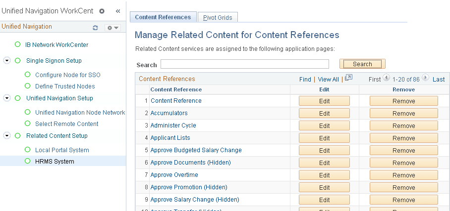Switch to Pivot Grids tab

[218, 17]
